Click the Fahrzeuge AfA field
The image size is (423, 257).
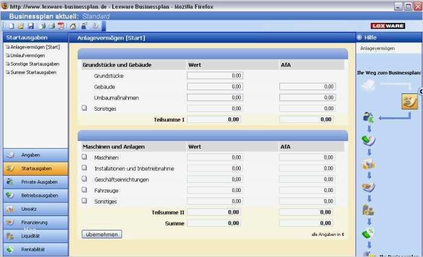tap(307, 190)
